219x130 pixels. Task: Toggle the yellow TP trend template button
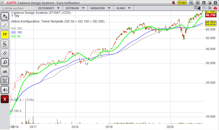tap(5, 35)
